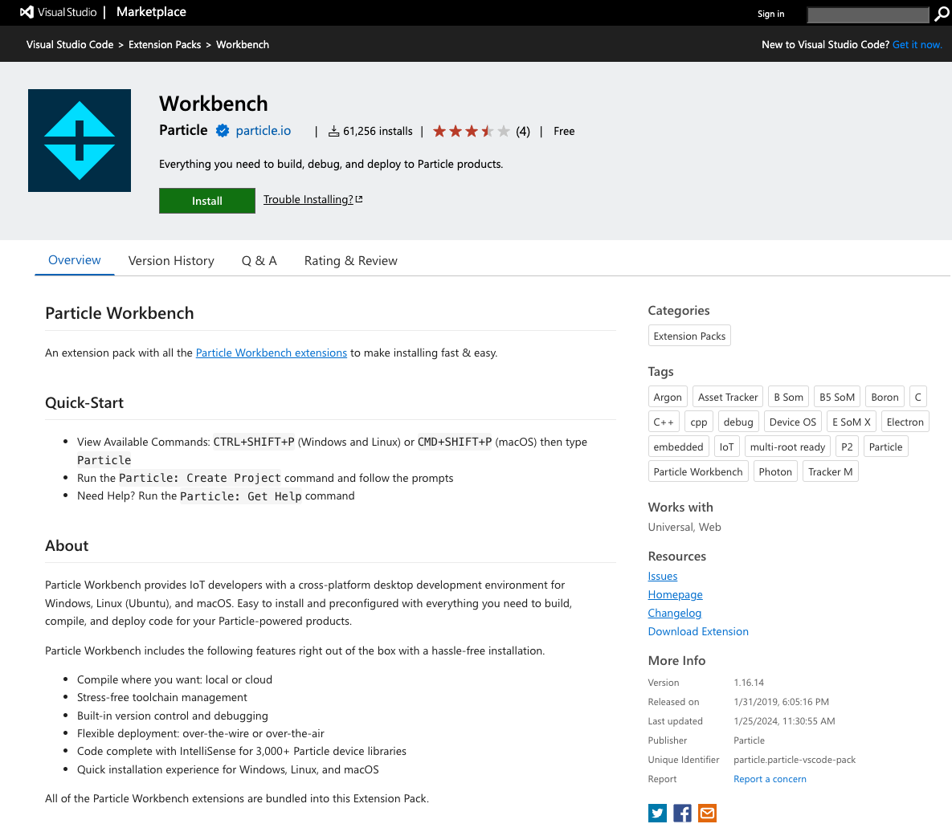Screen dimensions: 952x828
Task: Click the IoT tag
Action: pyautogui.click(x=726, y=447)
